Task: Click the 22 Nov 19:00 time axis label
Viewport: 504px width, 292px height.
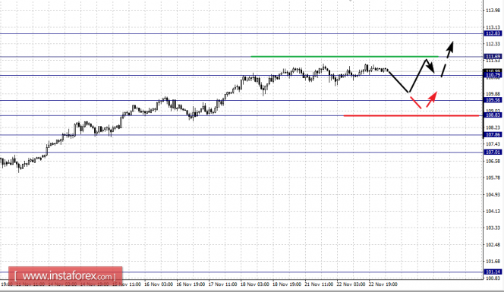Action: [383, 284]
